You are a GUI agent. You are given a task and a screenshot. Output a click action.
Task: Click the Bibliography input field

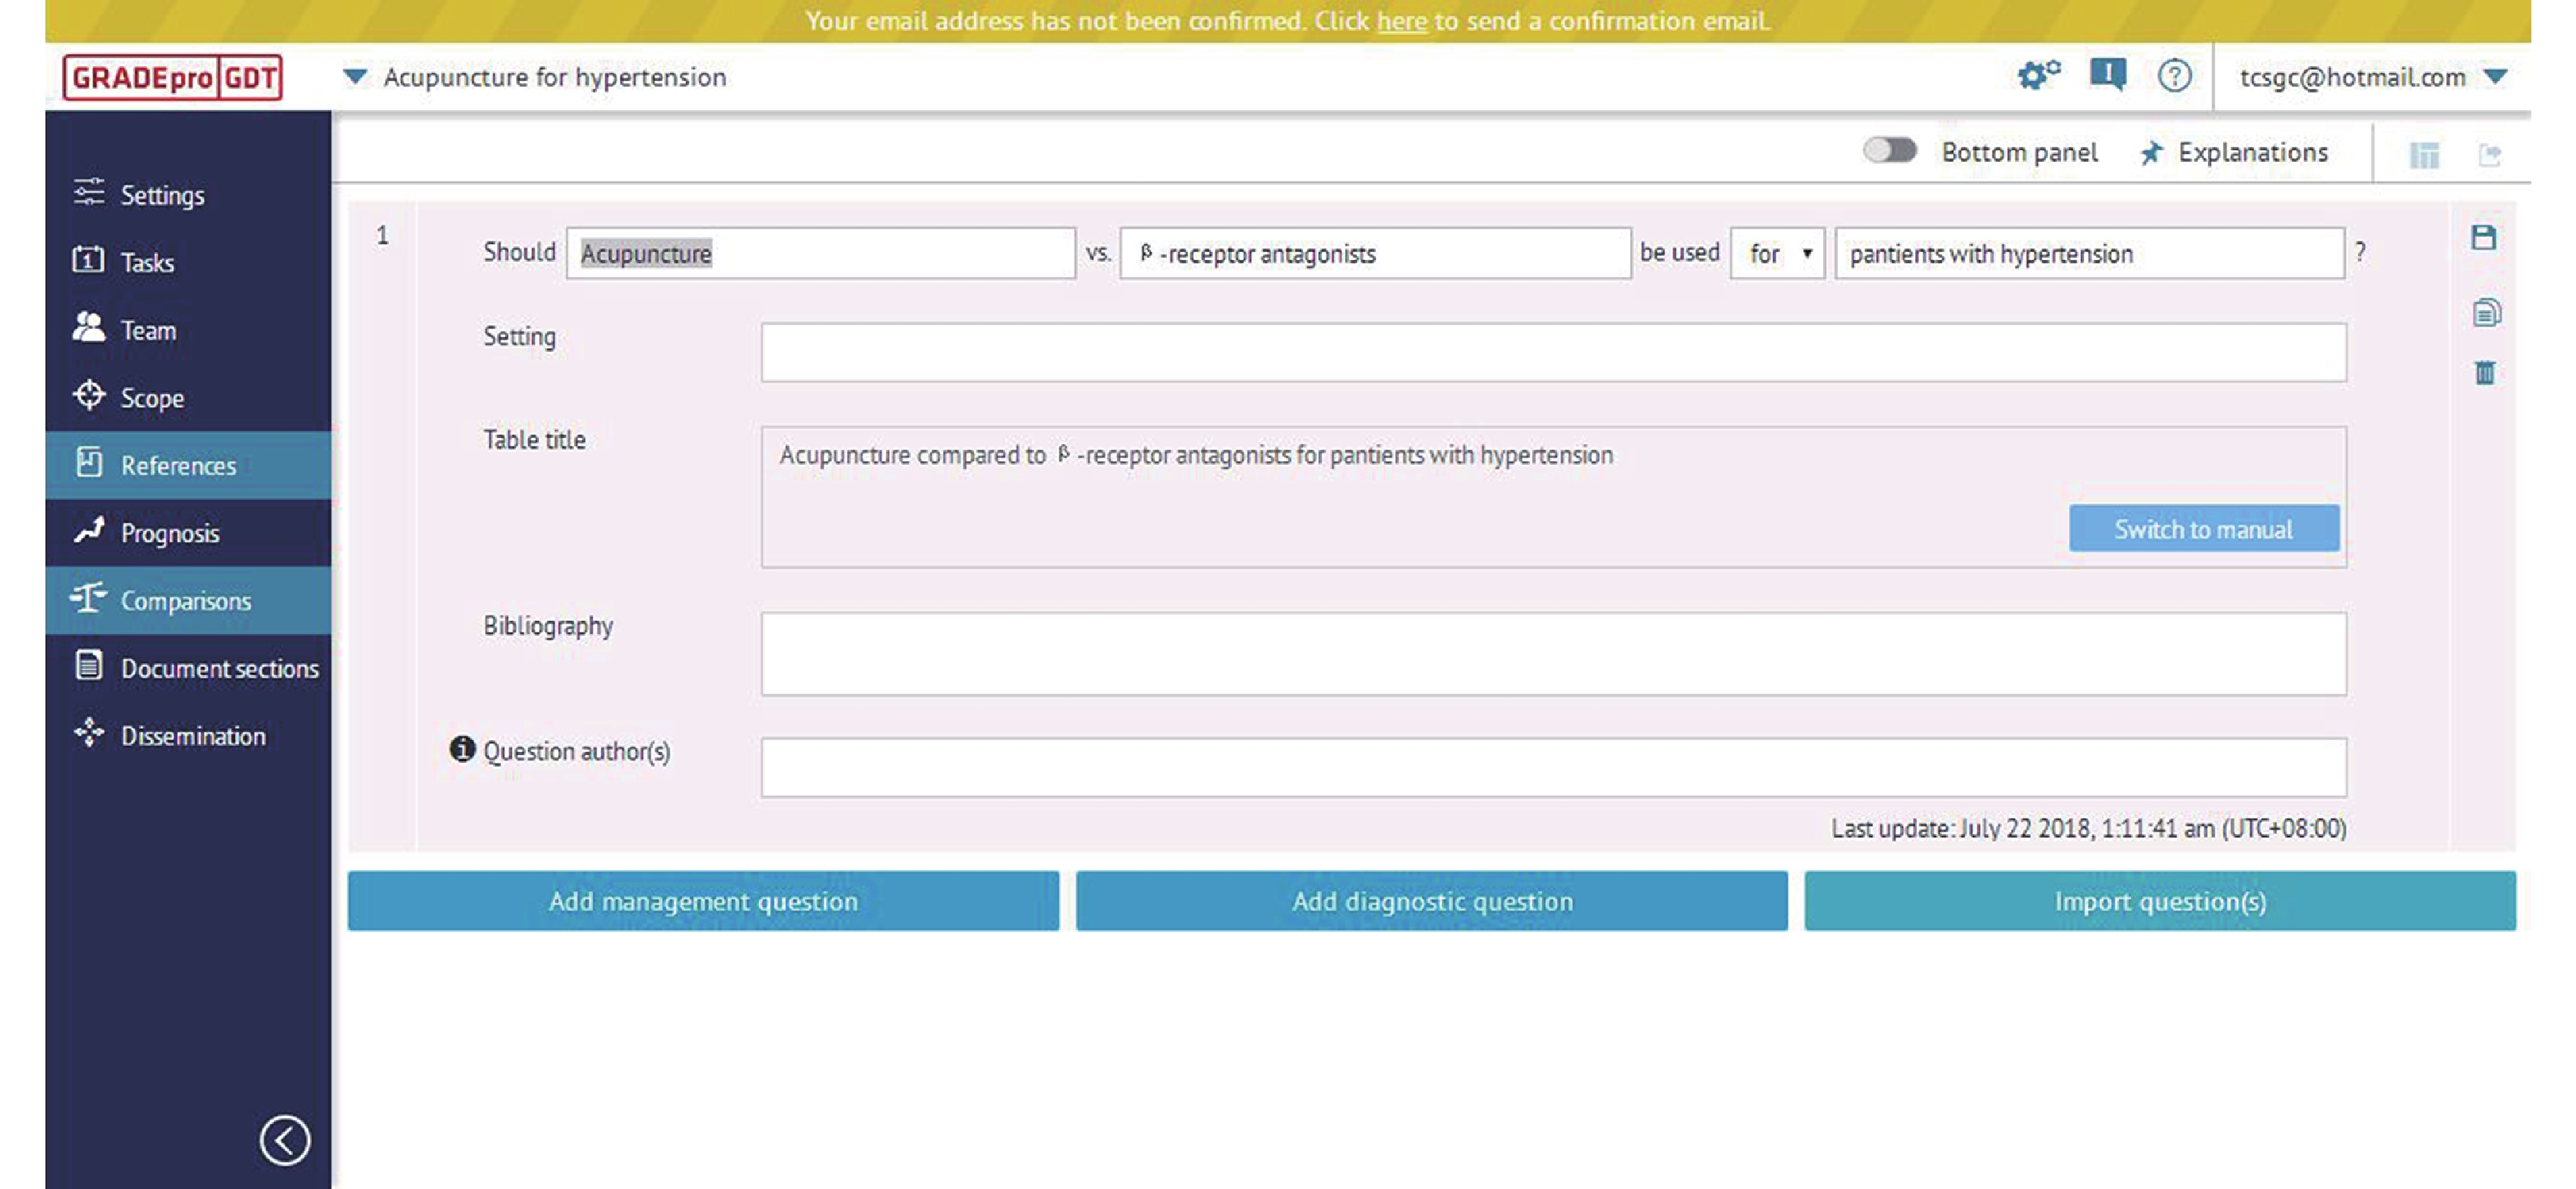[1553, 654]
